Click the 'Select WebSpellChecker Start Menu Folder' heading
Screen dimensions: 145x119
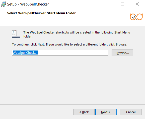[x=41, y=13]
